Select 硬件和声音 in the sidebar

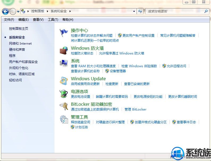[17, 49]
